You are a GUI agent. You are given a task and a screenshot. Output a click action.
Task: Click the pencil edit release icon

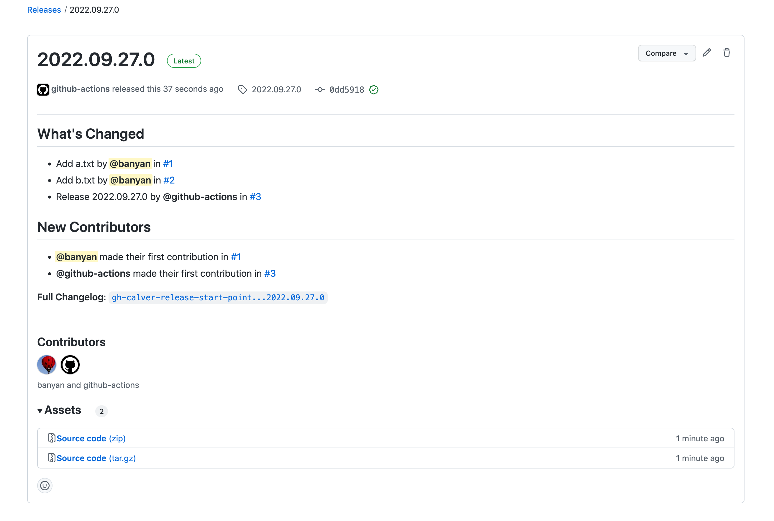[x=706, y=53]
